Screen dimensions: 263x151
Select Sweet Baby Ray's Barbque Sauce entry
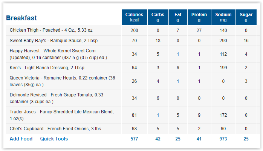(x=54, y=41)
